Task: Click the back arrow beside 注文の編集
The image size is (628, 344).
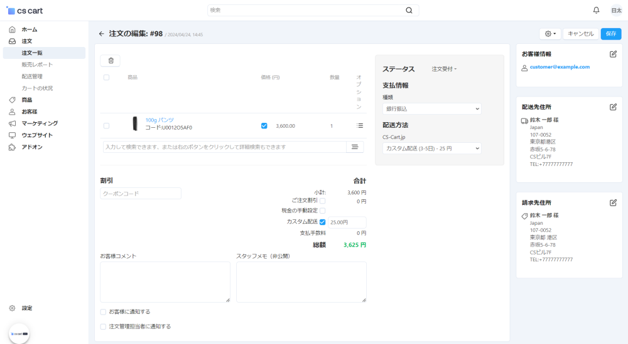Action: click(101, 34)
